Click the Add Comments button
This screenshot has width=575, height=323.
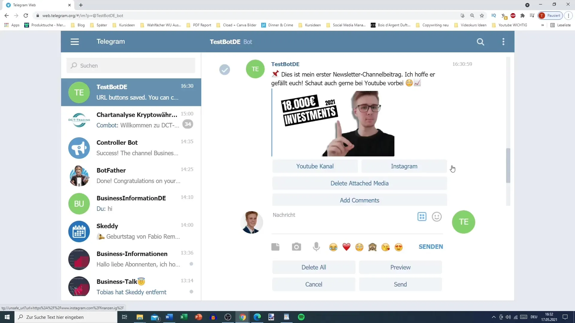(359, 200)
